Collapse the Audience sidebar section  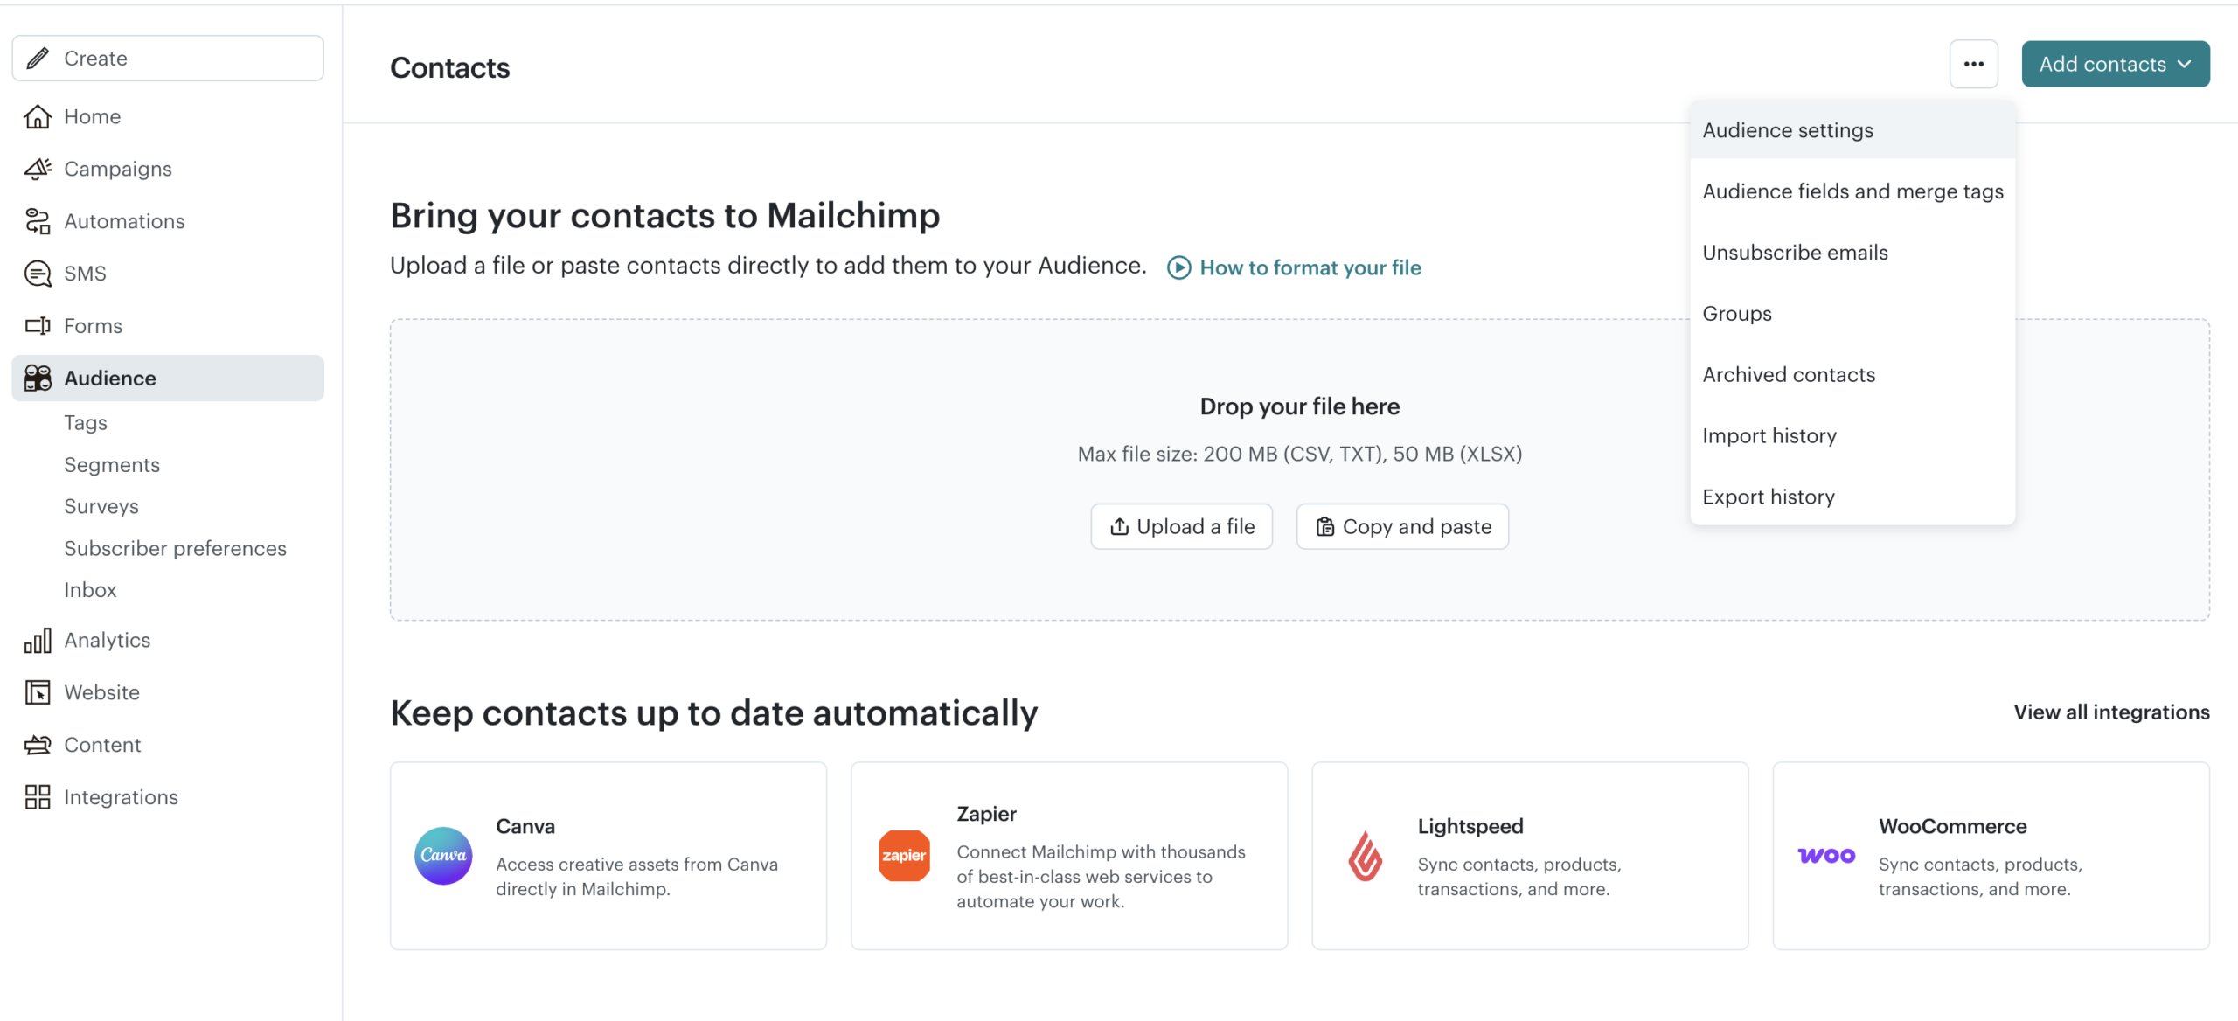point(168,378)
